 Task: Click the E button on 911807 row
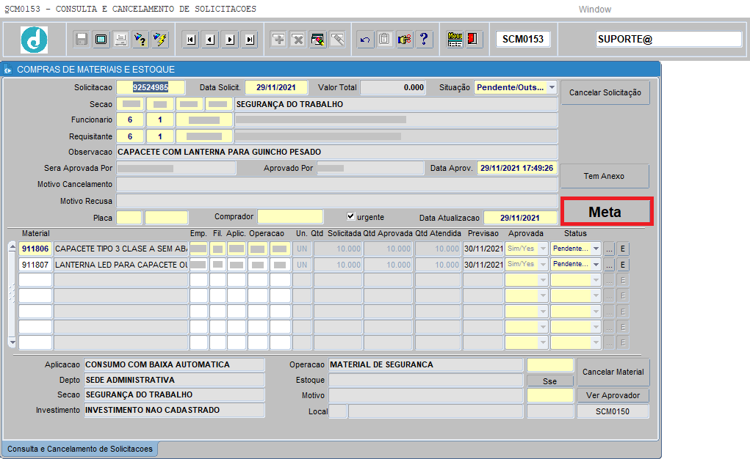623,265
